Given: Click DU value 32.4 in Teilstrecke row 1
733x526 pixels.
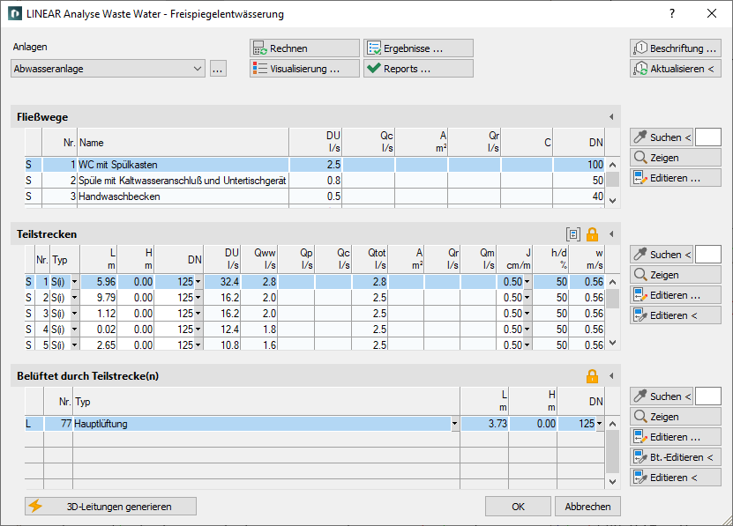Looking at the screenshot, I should coord(222,282).
